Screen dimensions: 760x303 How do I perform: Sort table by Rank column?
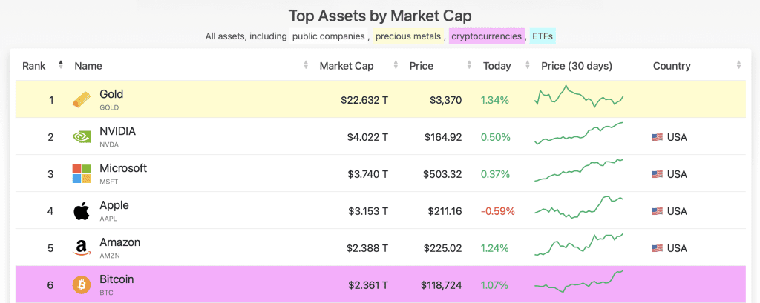[x=34, y=66]
